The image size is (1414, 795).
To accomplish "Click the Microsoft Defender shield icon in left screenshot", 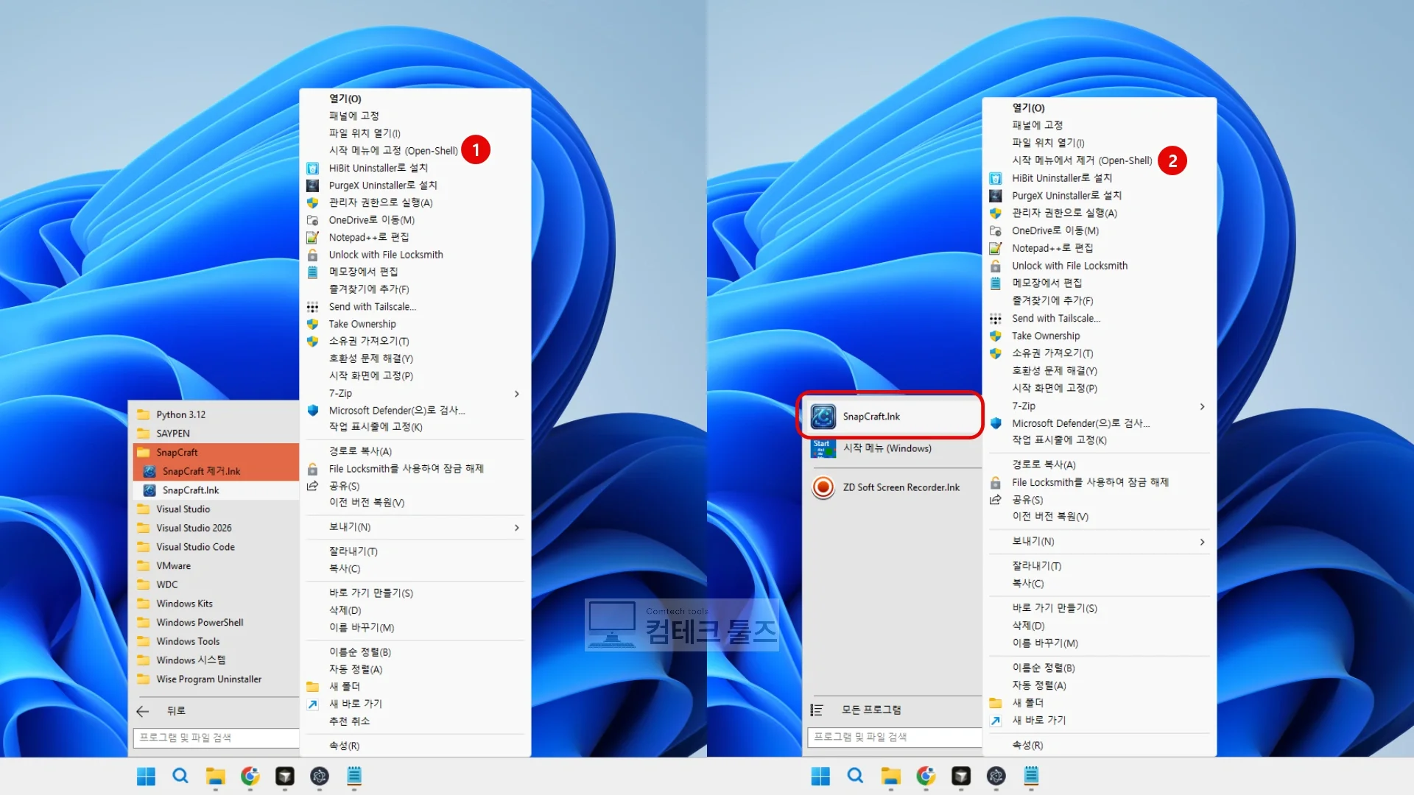I will pos(312,410).
